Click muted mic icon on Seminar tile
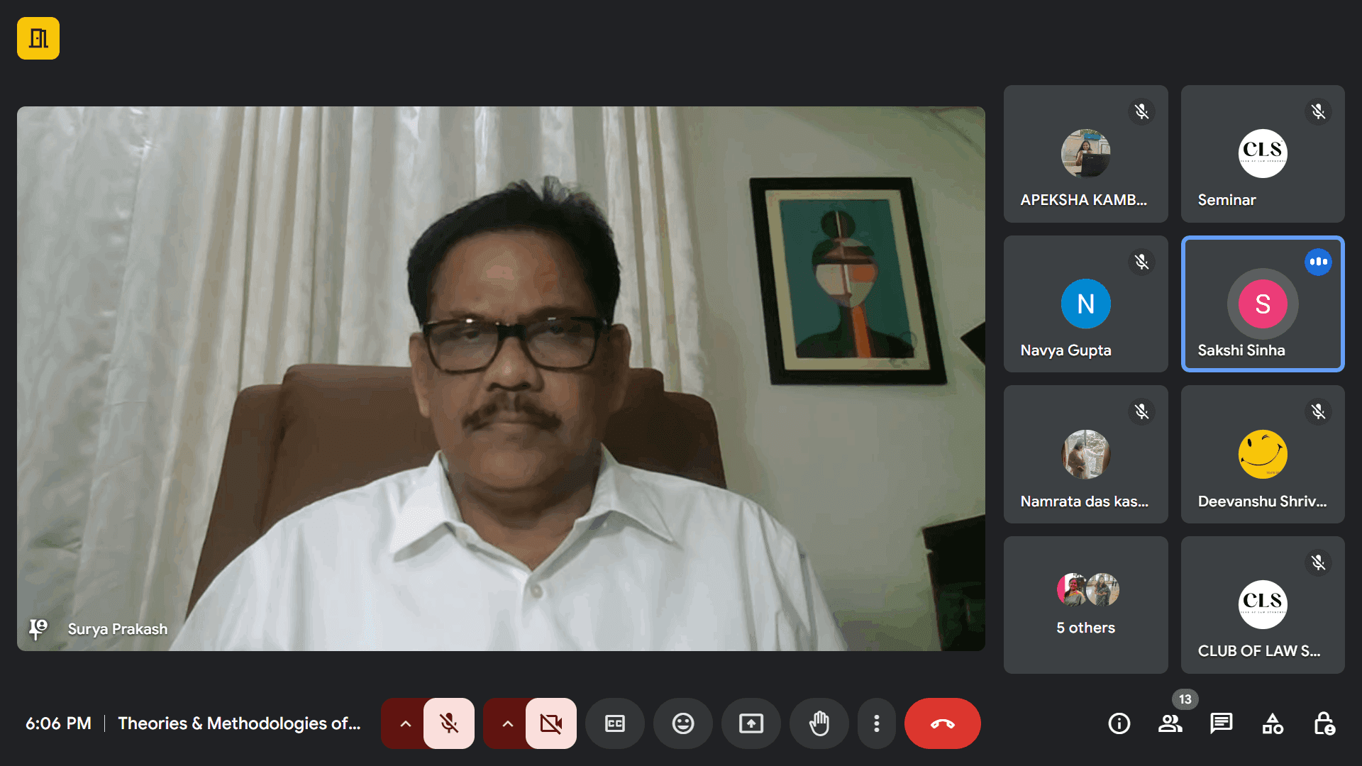The image size is (1362, 766). 1318,111
